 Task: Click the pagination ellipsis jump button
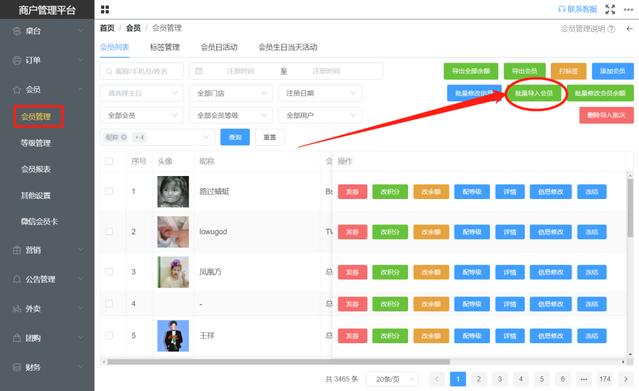coord(583,379)
